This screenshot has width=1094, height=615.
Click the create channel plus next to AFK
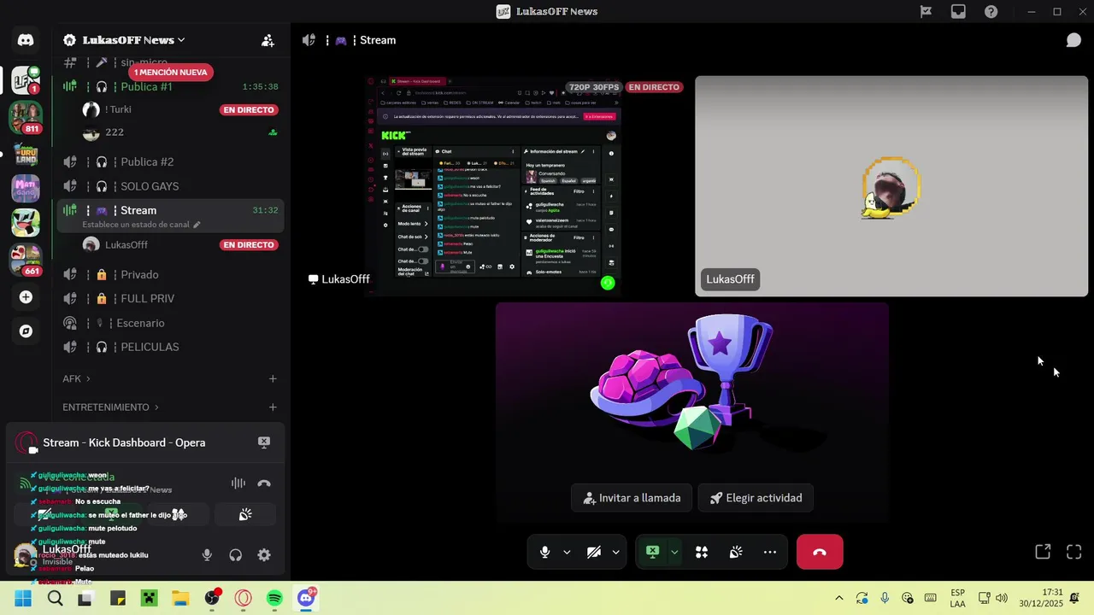pyautogui.click(x=273, y=378)
